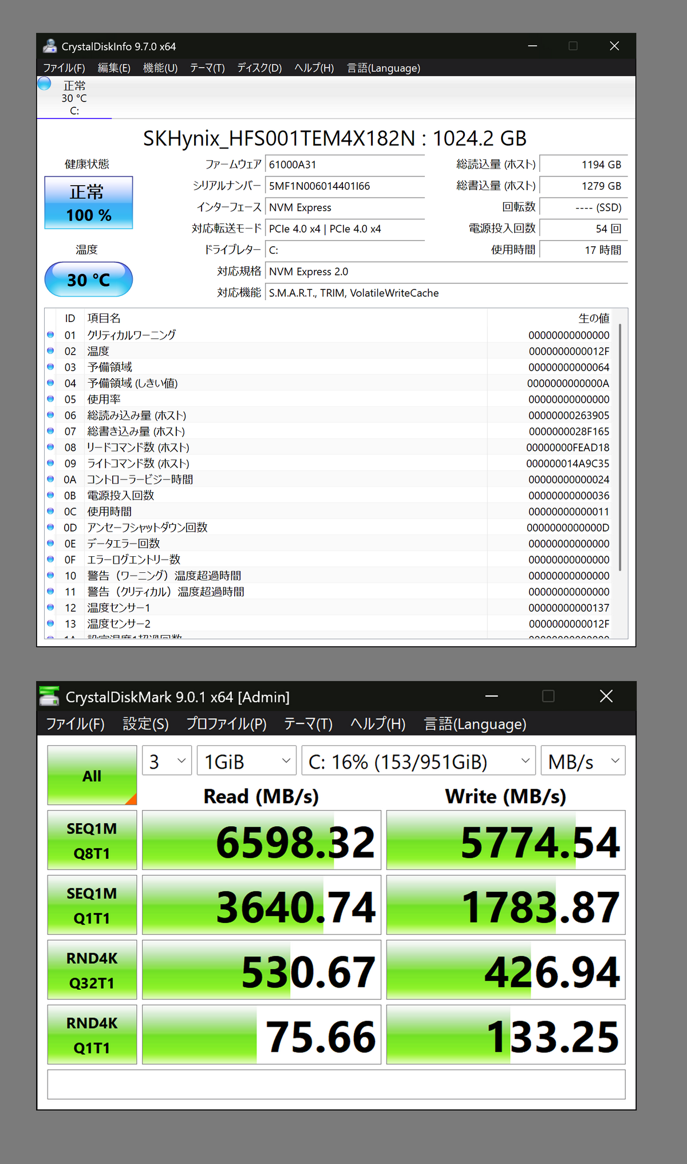Click the power-on count value 54 回
The height and width of the screenshot is (1164, 687).
[x=583, y=229]
